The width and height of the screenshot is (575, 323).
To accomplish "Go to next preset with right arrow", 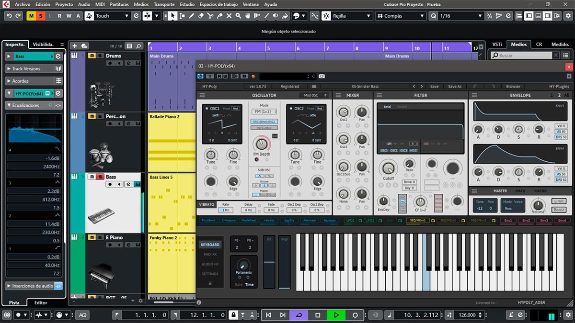I will (422, 87).
